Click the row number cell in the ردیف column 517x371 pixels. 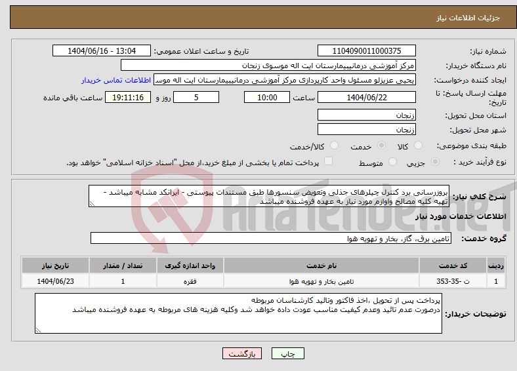(x=496, y=281)
